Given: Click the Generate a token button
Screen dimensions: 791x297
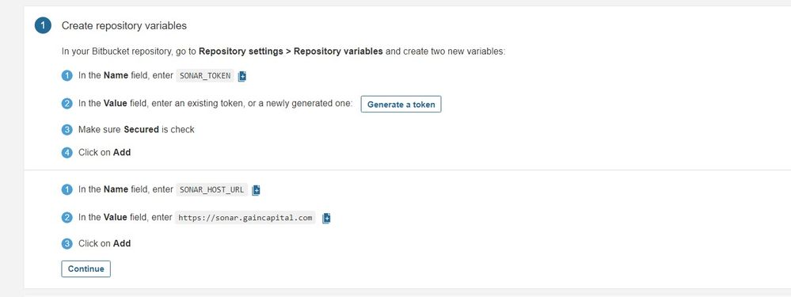Looking at the screenshot, I should tap(401, 105).
